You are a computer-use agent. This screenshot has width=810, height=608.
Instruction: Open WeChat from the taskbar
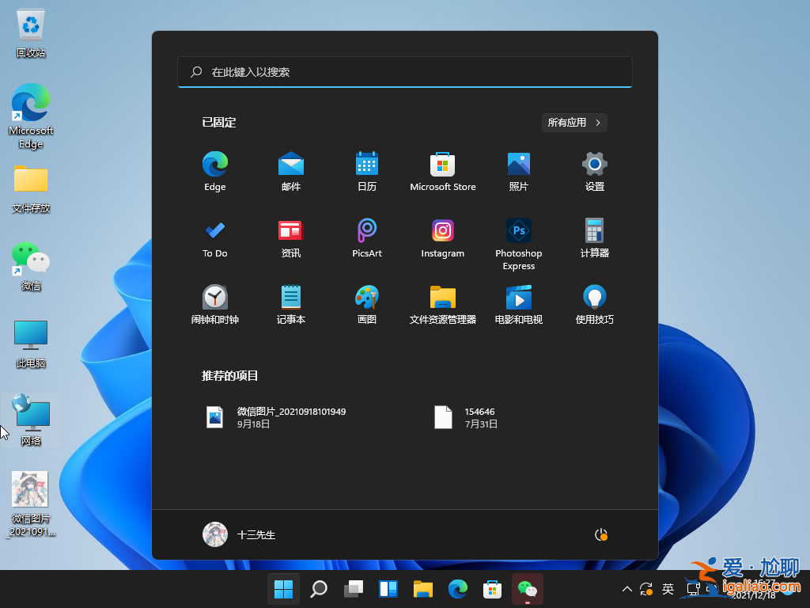(528, 589)
